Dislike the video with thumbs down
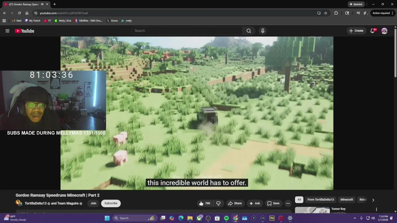This screenshot has width=397, height=223. [218, 203]
